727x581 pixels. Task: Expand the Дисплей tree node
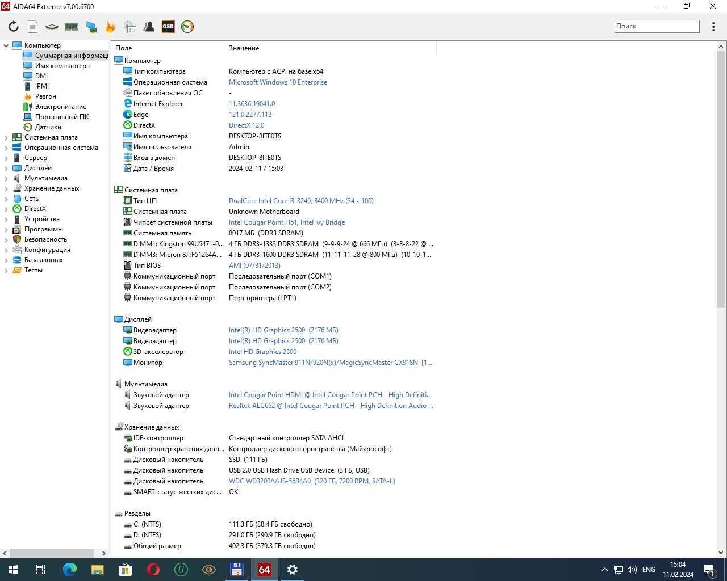[x=6, y=168]
